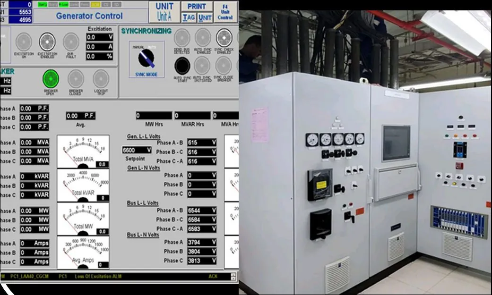The image size is (492, 295).
Task: Click Bus Phase C-A 6583 V value
Action: tap(202, 229)
